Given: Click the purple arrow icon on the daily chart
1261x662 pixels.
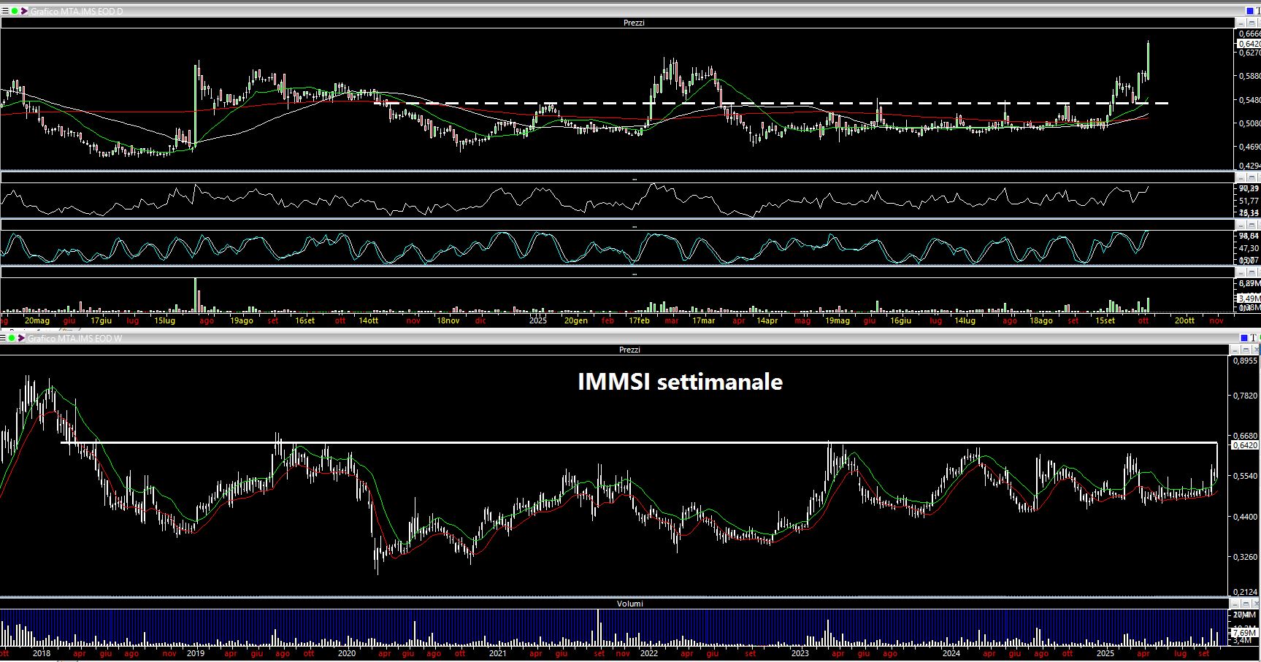Looking at the screenshot, I should pyautogui.click(x=24, y=11).
